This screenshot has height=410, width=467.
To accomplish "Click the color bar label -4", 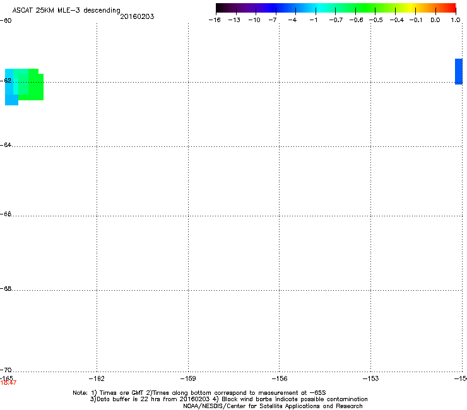I will (292, 20).
